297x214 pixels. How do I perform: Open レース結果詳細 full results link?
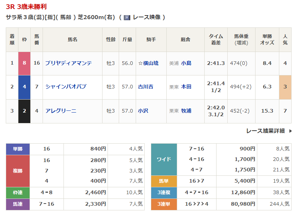point(265,131)
